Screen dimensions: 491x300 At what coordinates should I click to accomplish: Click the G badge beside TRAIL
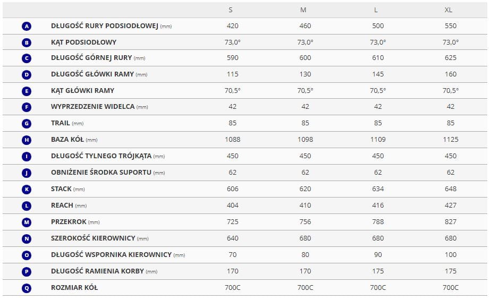[27, 124]
